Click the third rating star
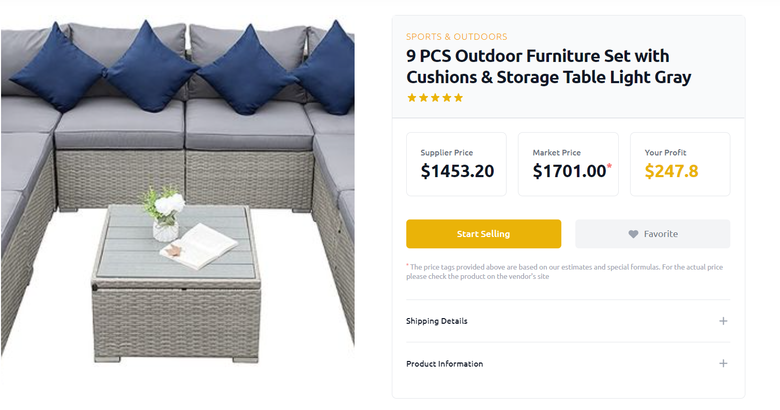Viewport: 780px width, 410px height. pos(435,98)
